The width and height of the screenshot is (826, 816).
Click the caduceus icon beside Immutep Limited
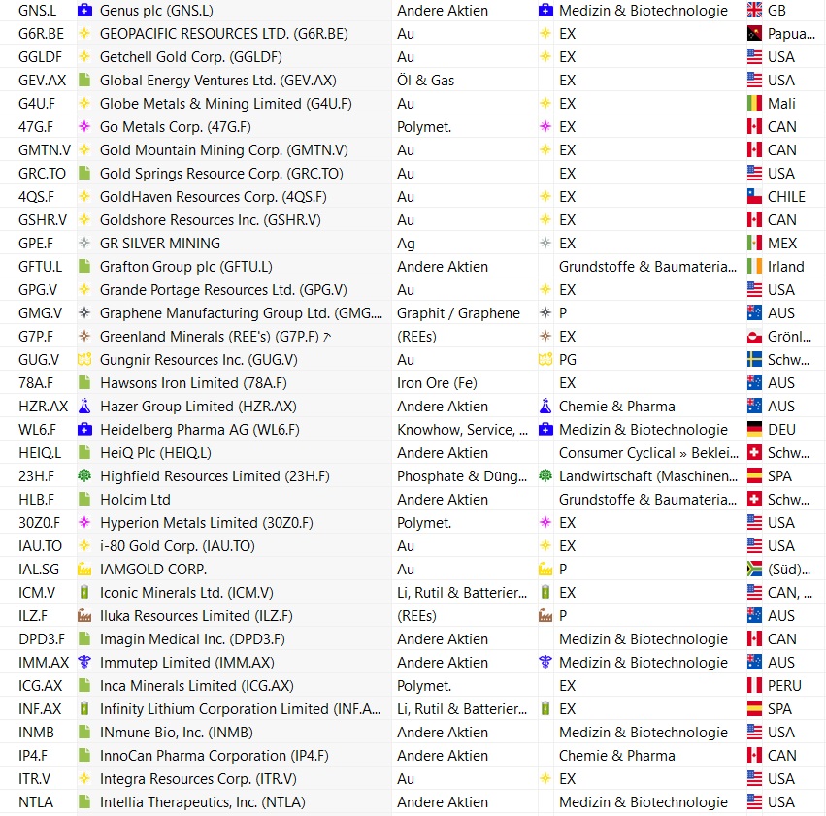click(x=84, y=662)
